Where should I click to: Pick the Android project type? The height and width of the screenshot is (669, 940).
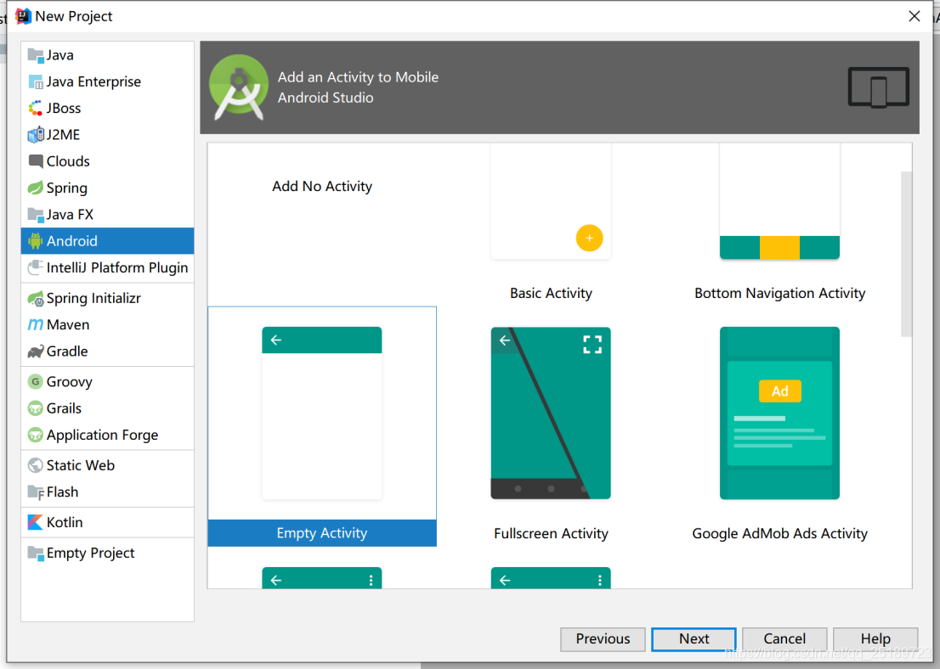(x=107, y=241)
